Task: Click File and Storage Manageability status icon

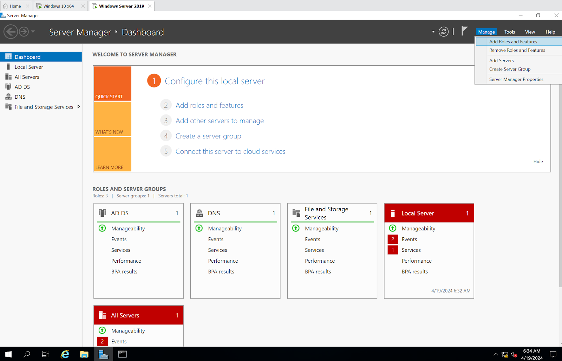Action: [x=296, y=228]
